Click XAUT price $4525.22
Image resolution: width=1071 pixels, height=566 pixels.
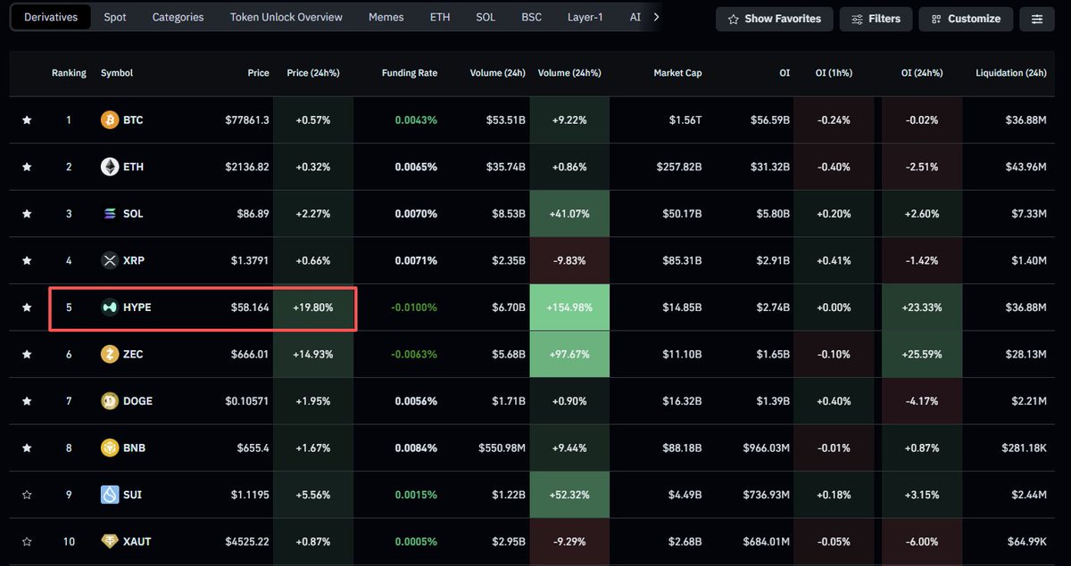tap(248, 541)
